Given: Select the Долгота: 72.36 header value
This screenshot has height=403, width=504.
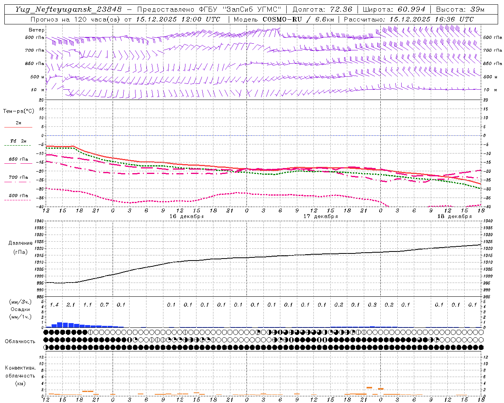Looking at the screenshot, I should tap(322, 9).
